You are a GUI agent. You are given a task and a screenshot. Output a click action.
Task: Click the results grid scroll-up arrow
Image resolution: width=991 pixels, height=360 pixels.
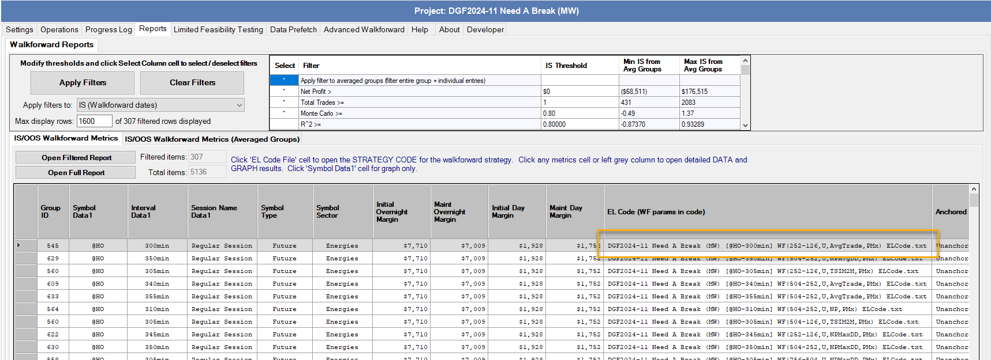[974, 189]
